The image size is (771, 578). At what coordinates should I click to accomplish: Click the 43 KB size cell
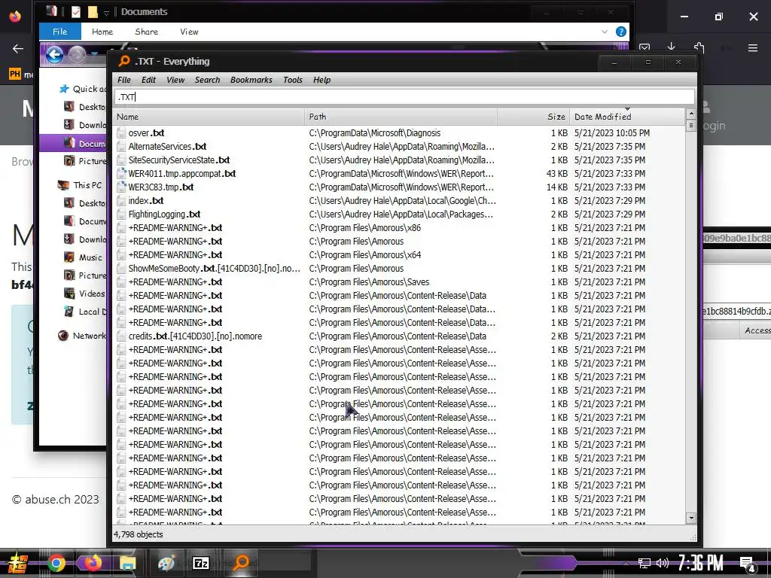[x=556, y=174]
